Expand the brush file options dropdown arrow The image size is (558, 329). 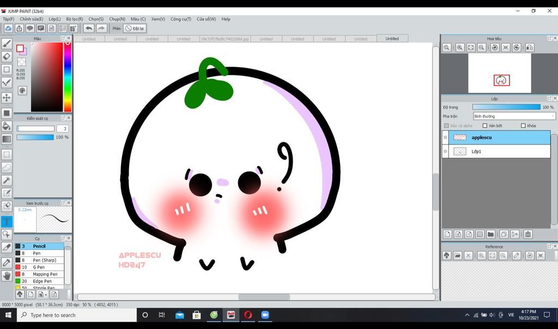coord(47,295)
